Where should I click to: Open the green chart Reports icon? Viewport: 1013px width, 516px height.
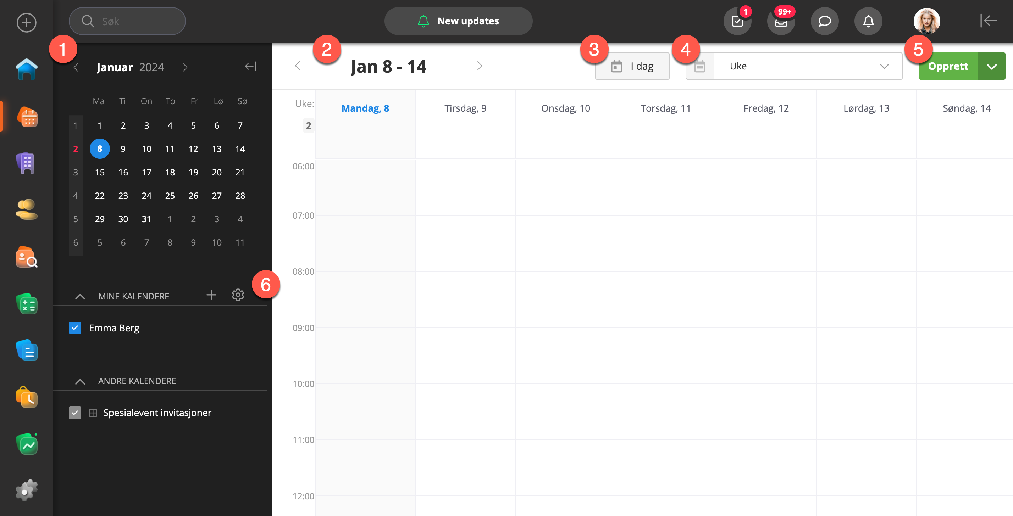(26, 444)
